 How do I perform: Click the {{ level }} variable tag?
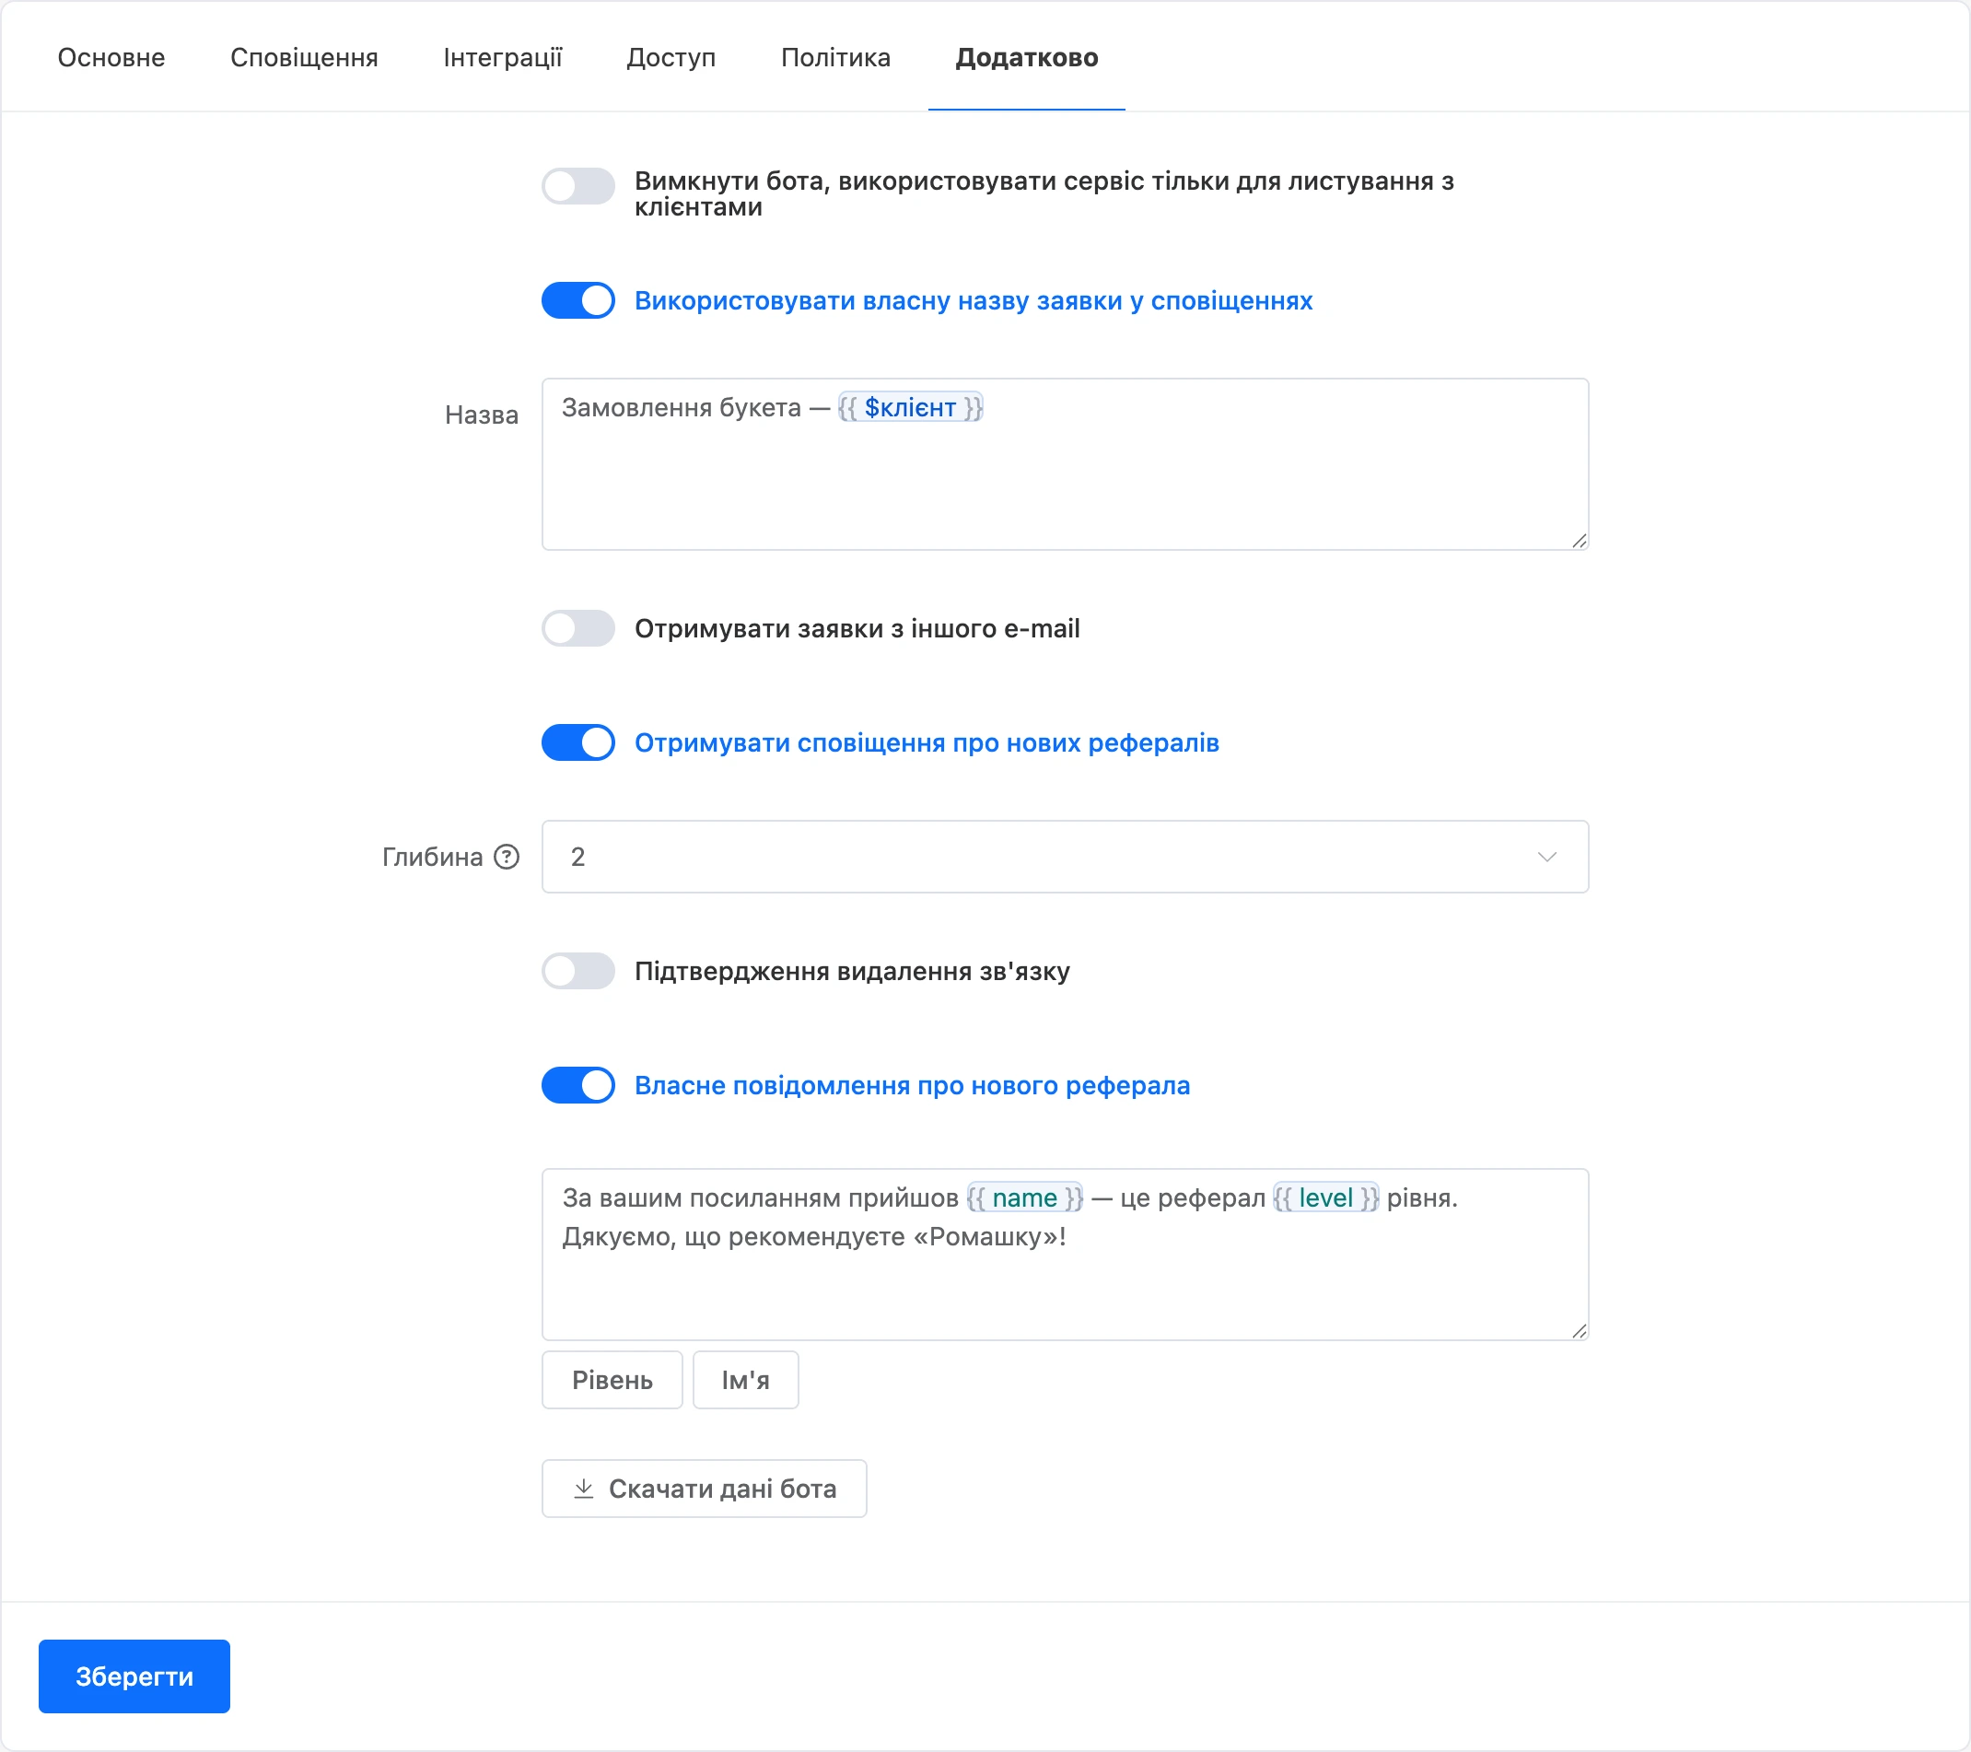[1326, 1197]
